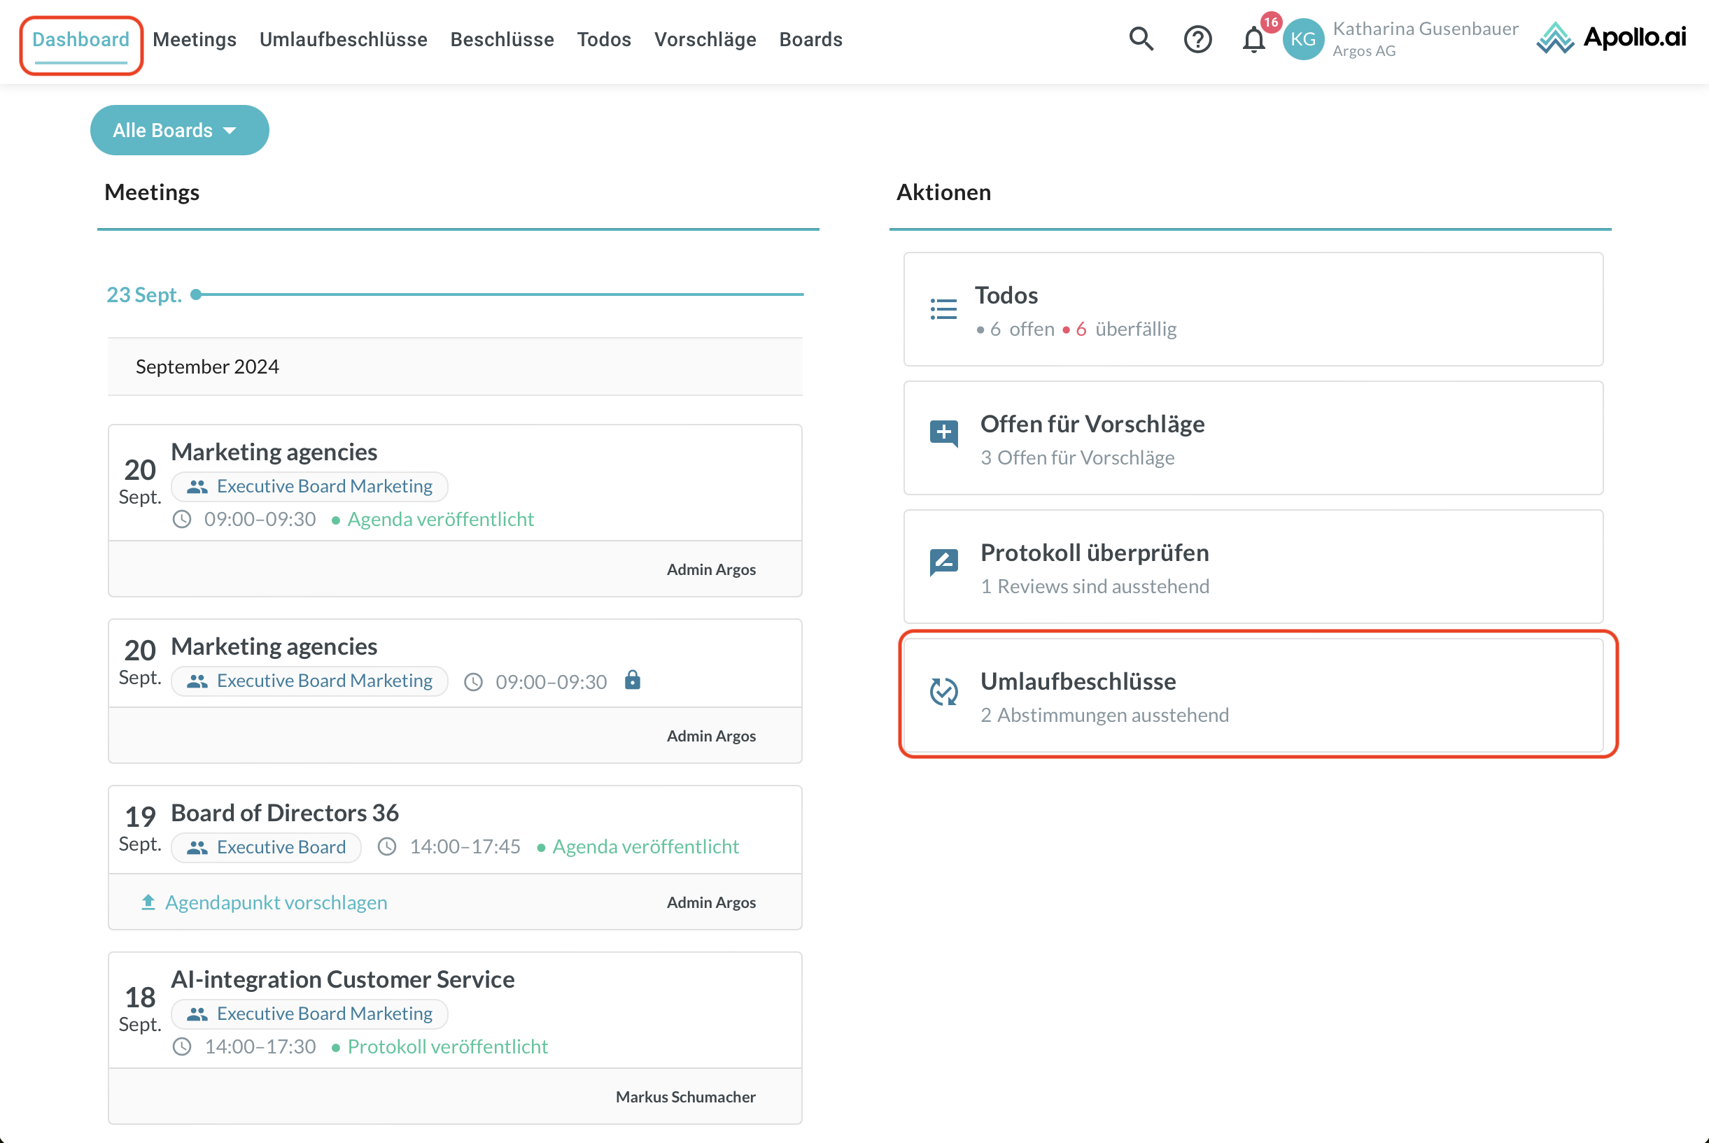Open the help question mark icon

click(x=1197, y=39)
